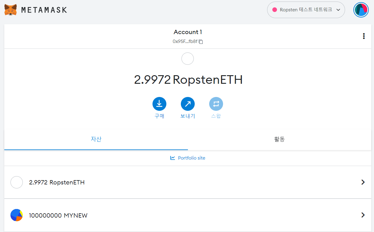Viewport: 374px width, 232px height.
Task: Expand RopstenETH row chevron arrow
Action: point(363,182)
